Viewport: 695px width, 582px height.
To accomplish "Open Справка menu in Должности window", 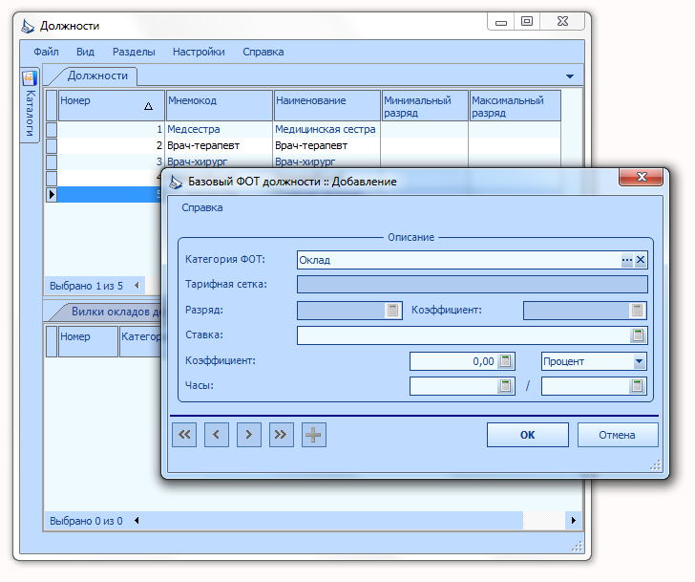I will coord(263,52).
